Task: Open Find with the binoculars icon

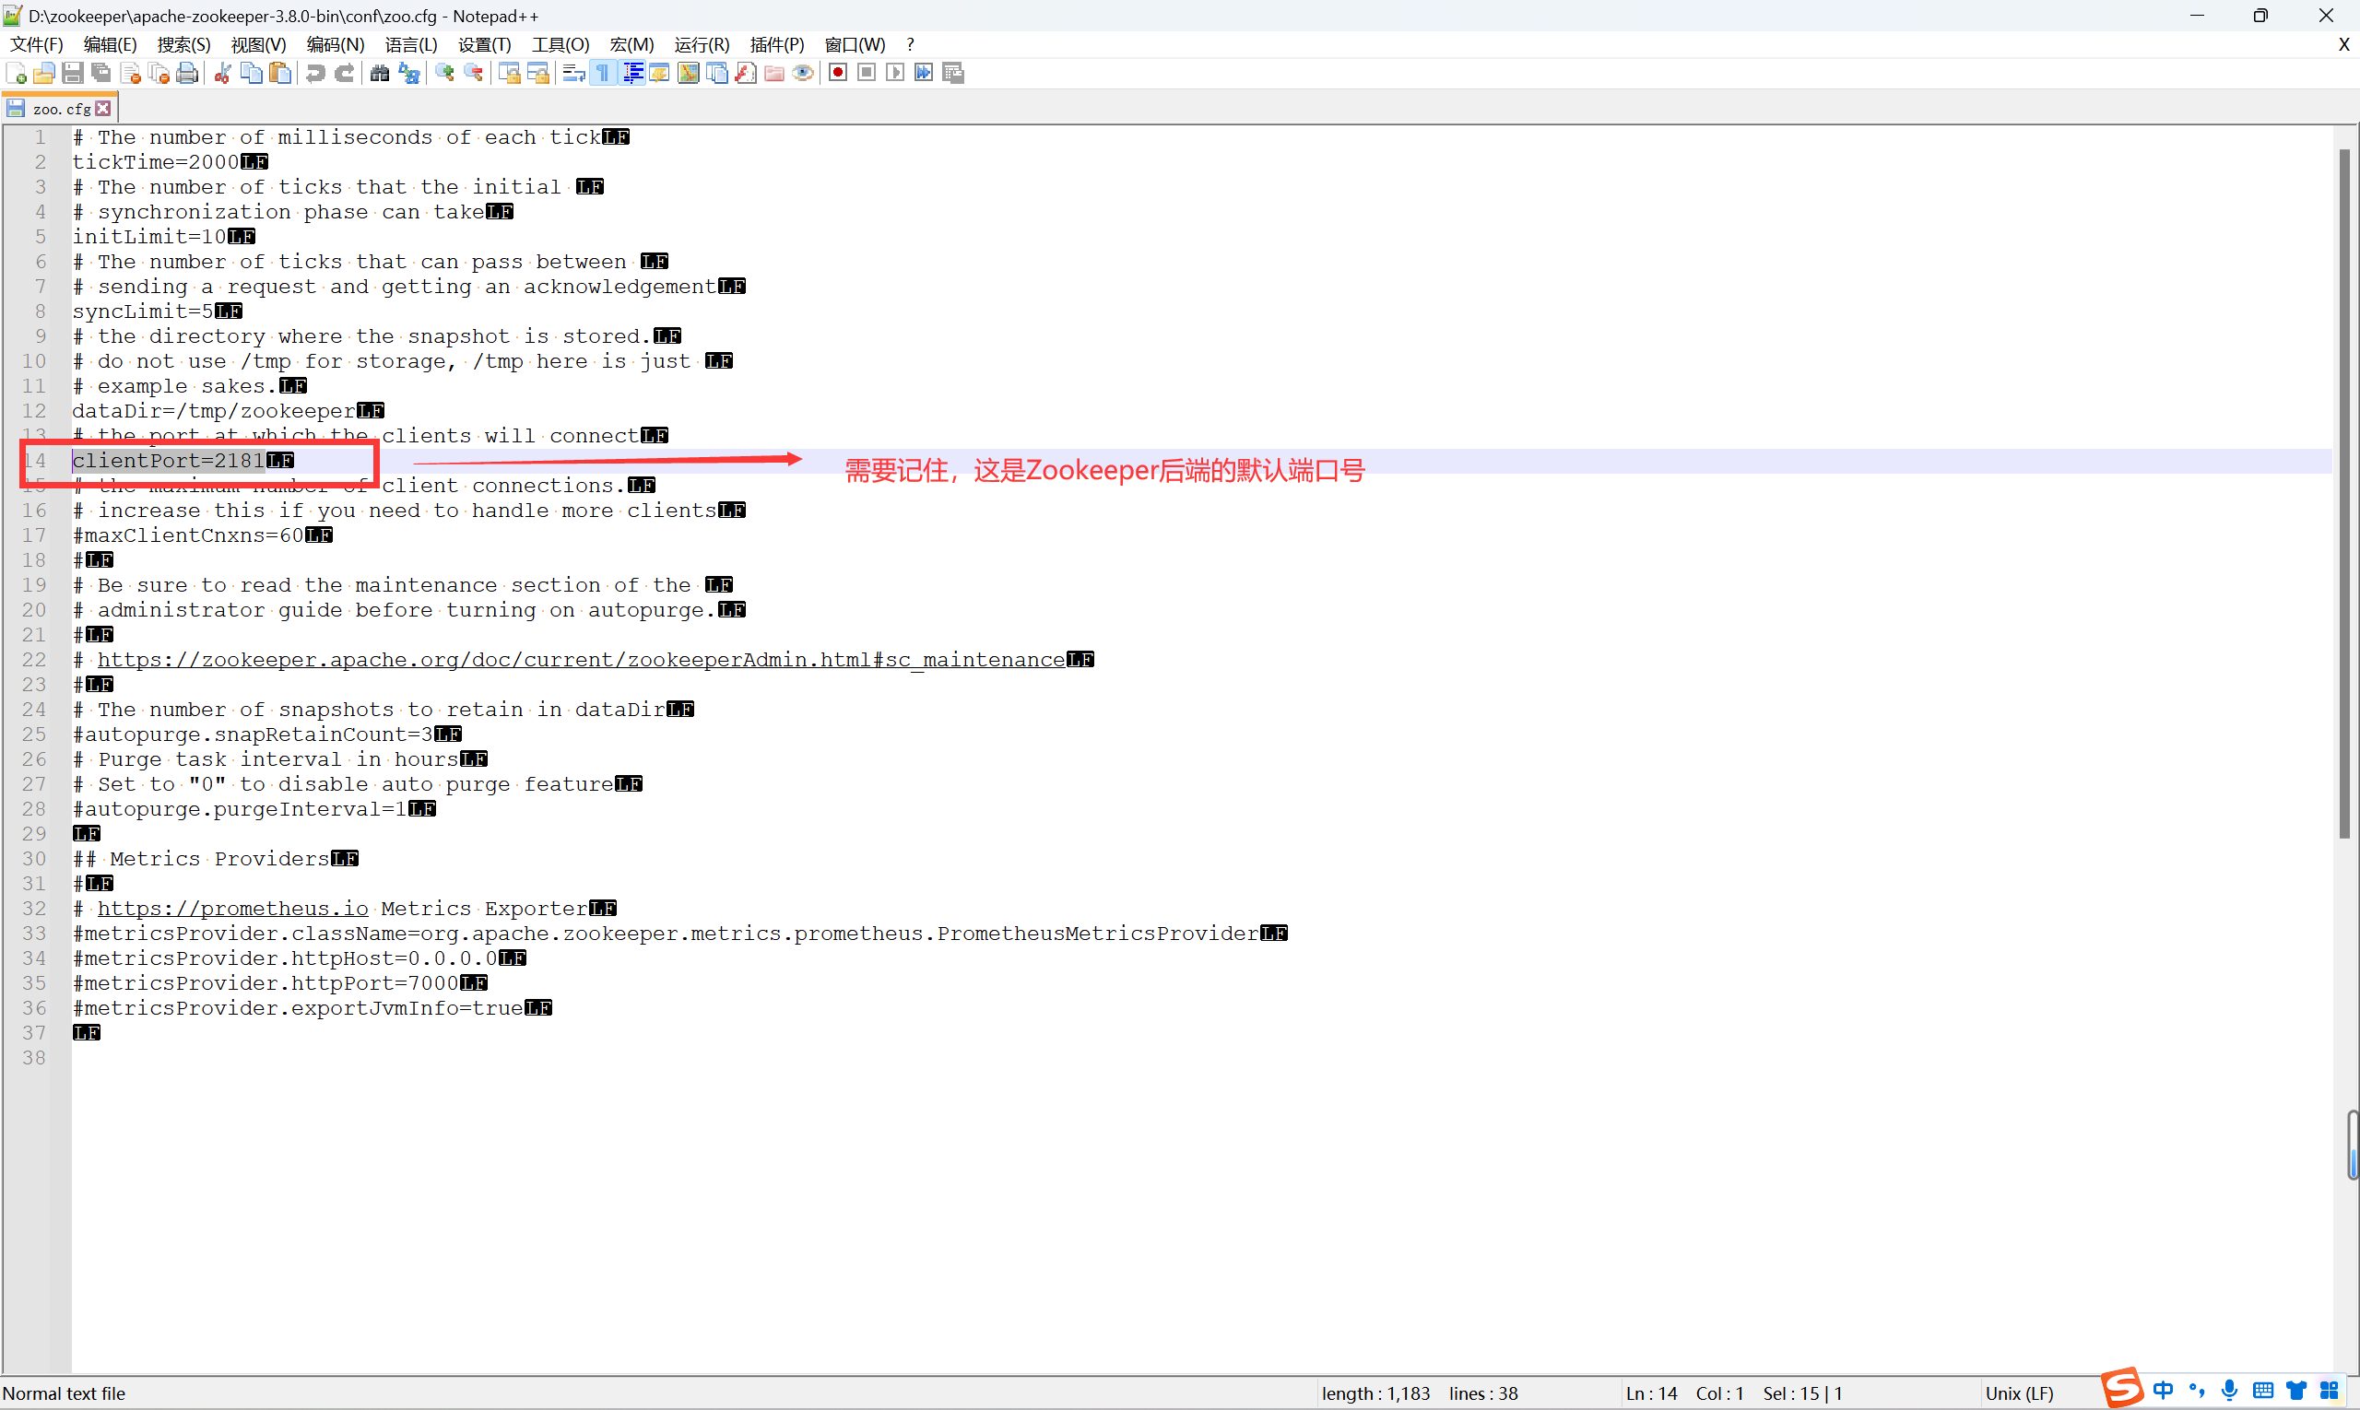Action: (x=379, y=73)
